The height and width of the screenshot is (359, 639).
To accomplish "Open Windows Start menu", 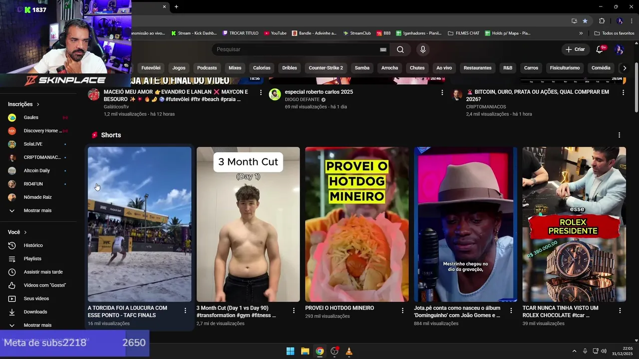I will pyautogui.click(x=290, y=351).
